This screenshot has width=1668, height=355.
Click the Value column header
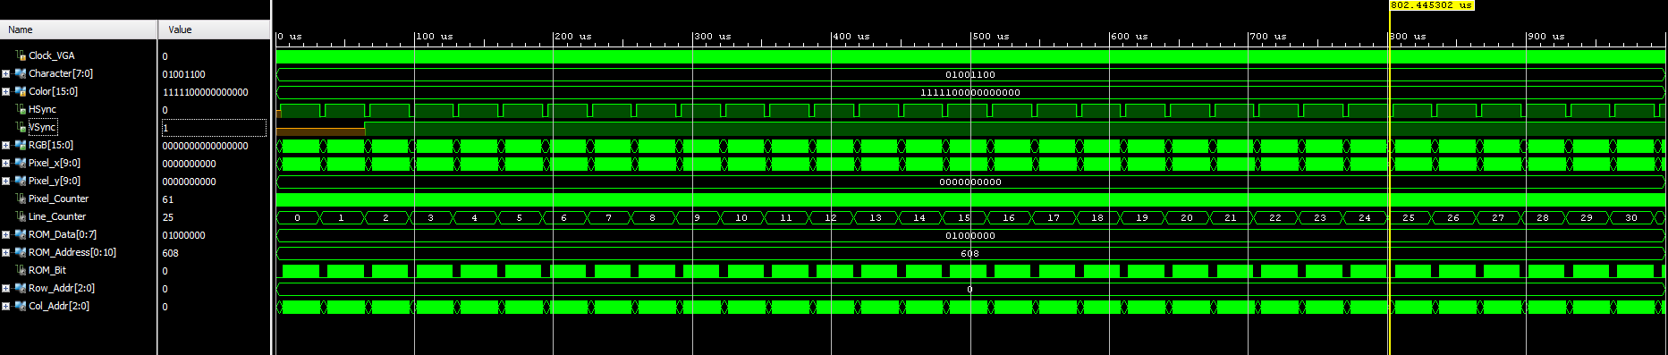(x=215, y=30)
